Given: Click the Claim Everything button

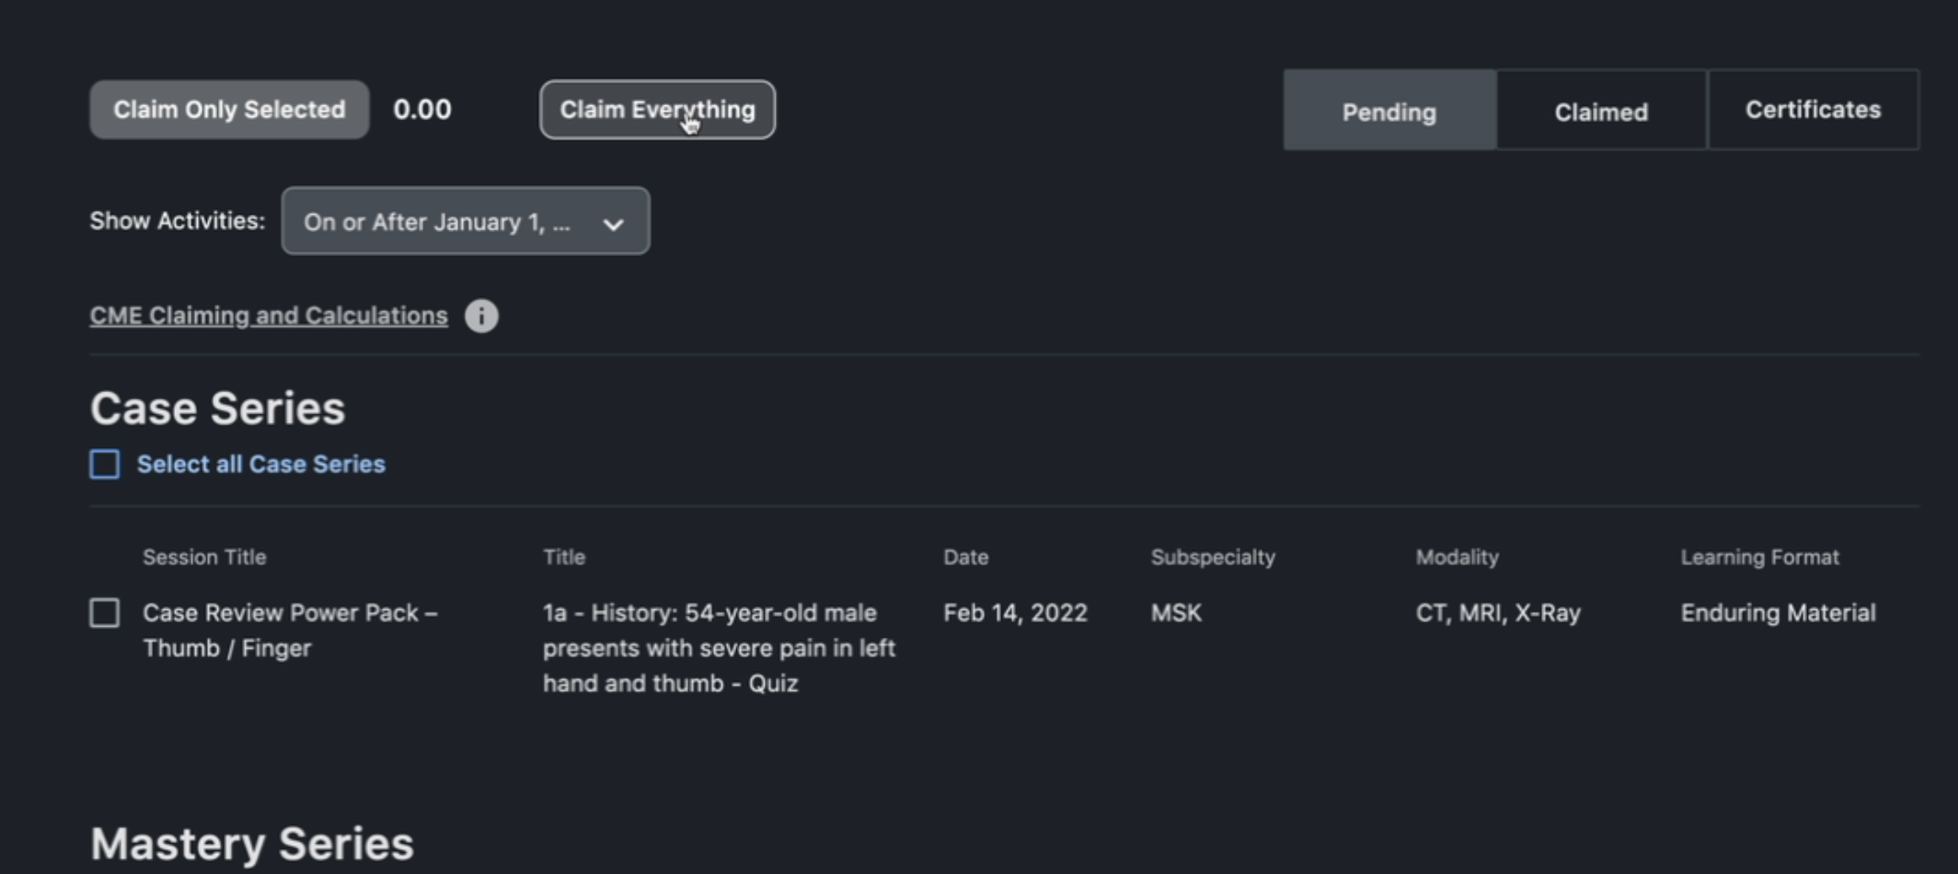Looking at the screenshot, I should pos(657,110).
